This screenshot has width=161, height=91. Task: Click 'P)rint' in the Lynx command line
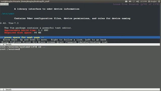27,42
